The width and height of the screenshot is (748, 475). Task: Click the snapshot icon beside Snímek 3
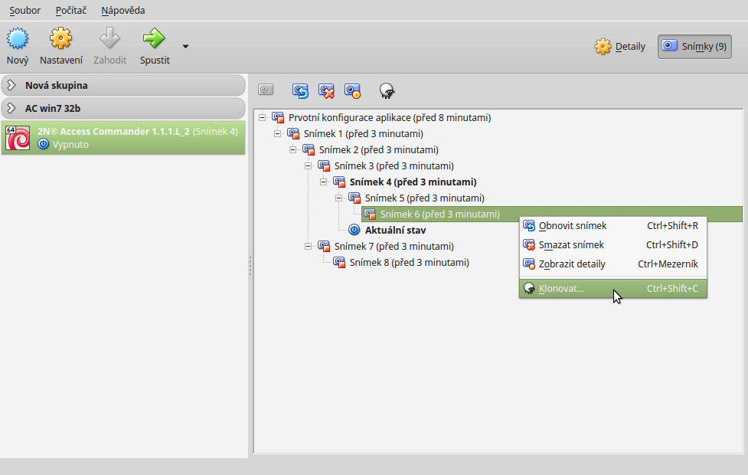click(x=323, y=166)
